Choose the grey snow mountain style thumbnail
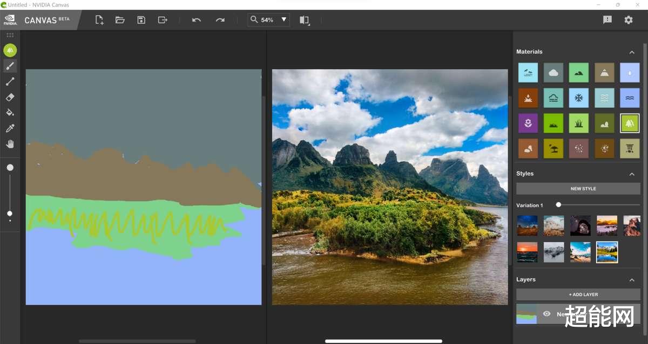Image resolution: width=648 pixels, height=344 pixels. [x=554, y=252]
